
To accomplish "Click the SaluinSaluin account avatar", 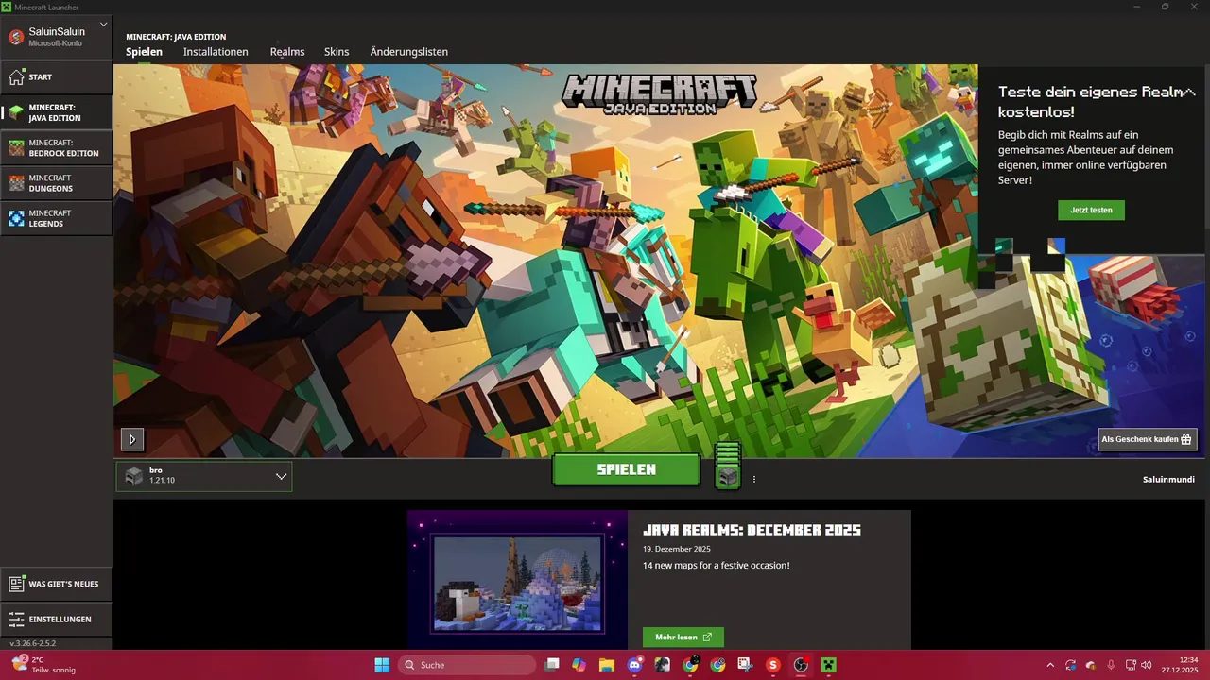I will tap(15, 37).
